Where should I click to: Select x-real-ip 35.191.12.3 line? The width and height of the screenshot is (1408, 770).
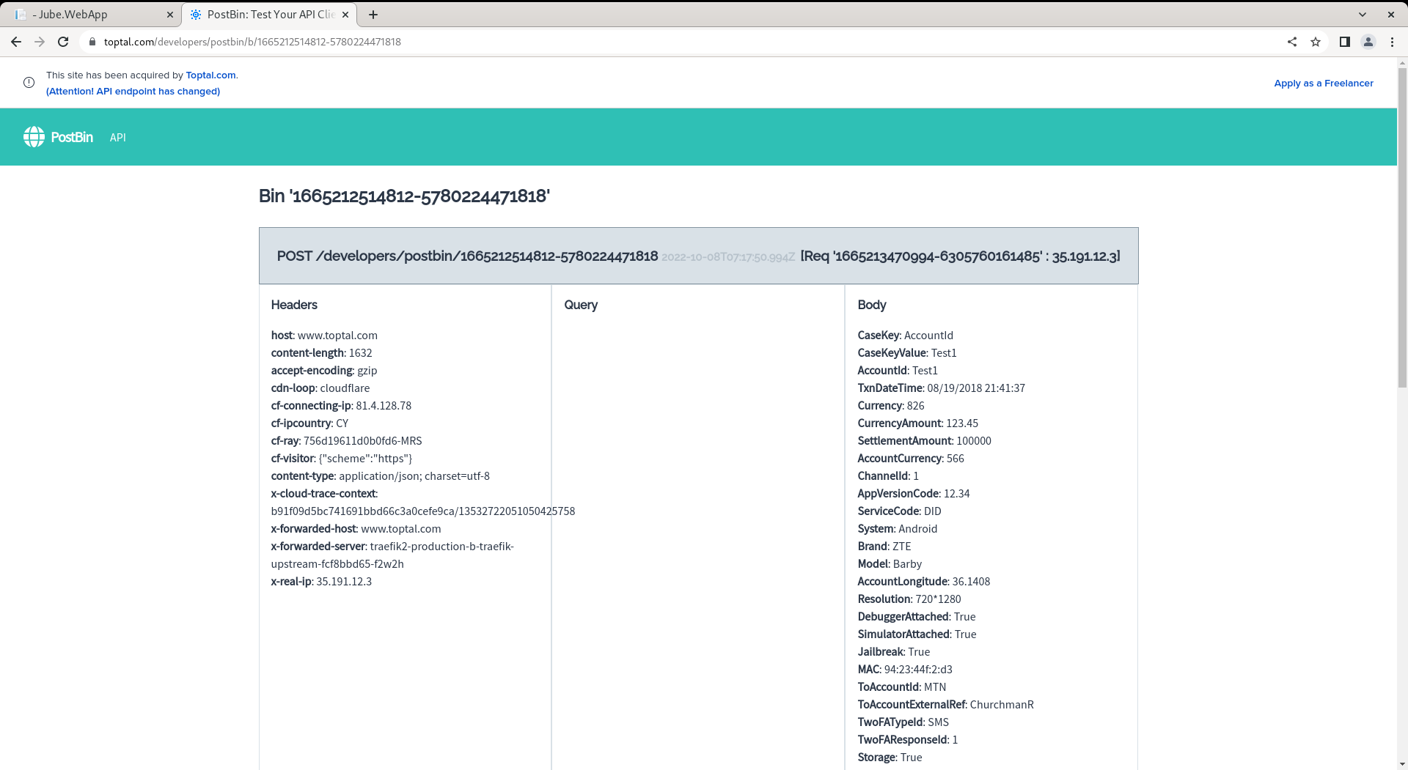pos(321,581)
